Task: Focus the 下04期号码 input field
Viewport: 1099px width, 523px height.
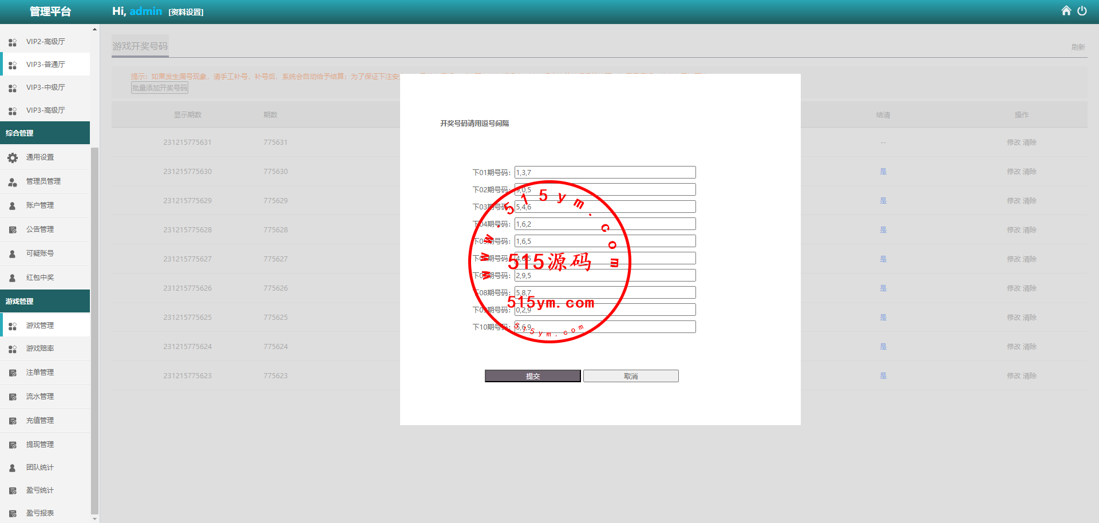Action: click(604, 224)
